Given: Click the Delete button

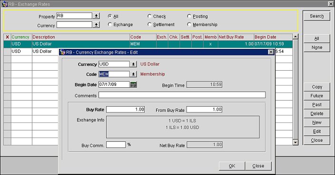Looking at the screenshot, I should click(316, 114).
